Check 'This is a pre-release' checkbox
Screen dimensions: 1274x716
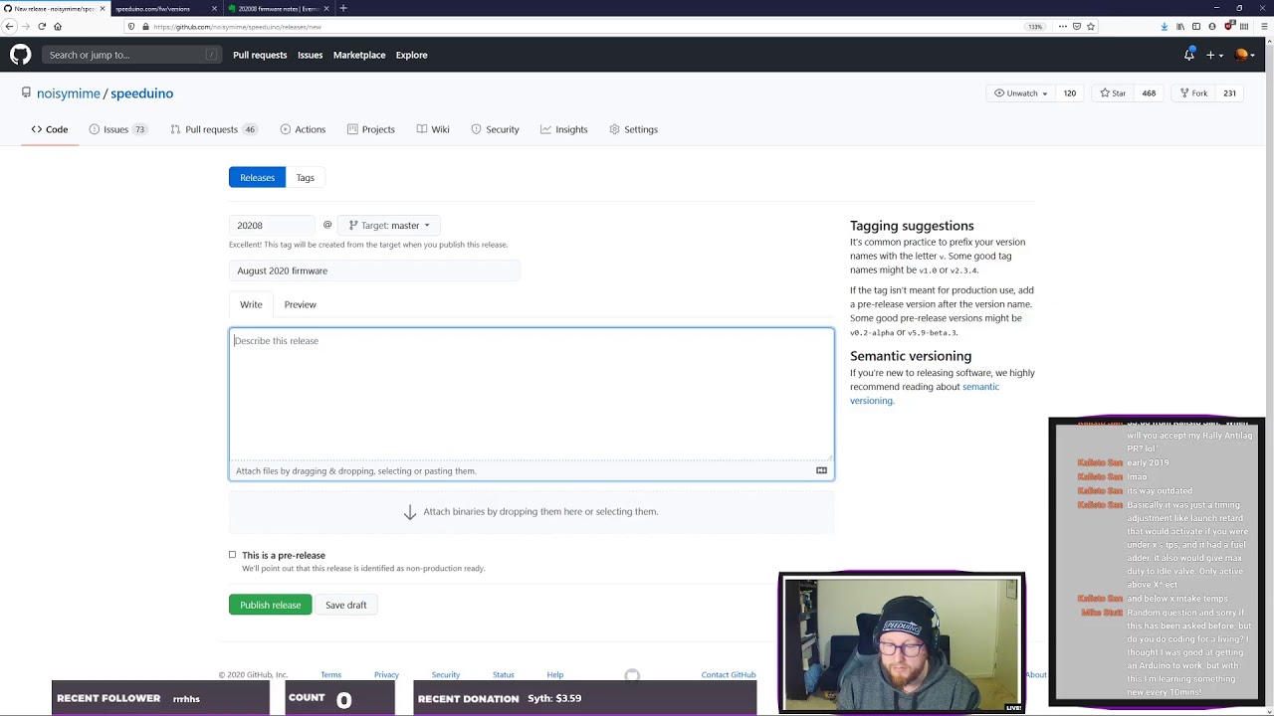(233, 555)
